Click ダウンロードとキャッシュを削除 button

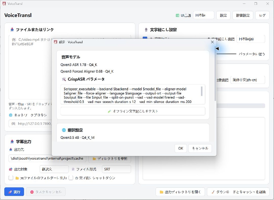pyautogui.click(x=238, y=192)
